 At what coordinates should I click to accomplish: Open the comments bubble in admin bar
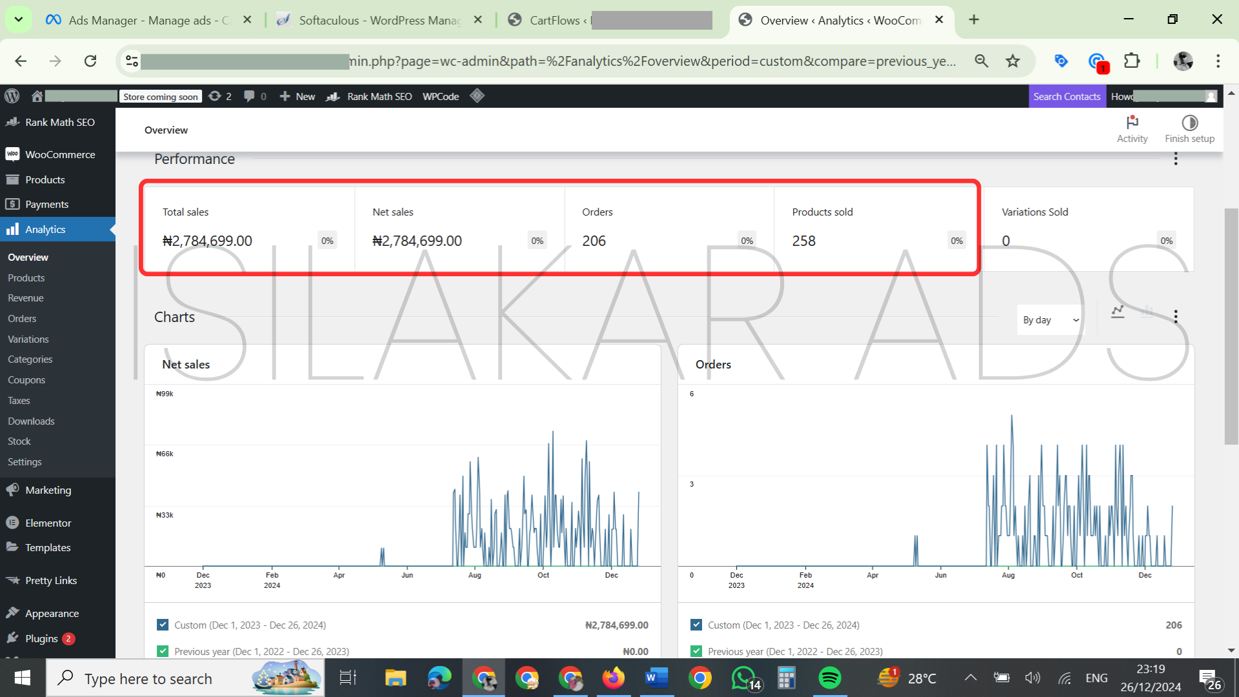click(x=249, y=96)
